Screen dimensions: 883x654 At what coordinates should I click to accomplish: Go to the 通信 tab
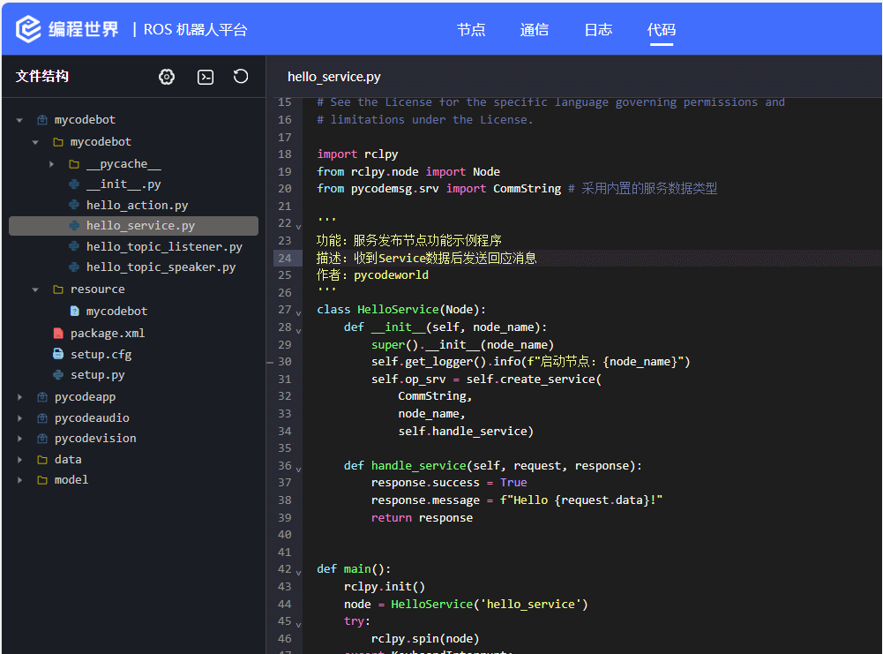tap(535, 30)
